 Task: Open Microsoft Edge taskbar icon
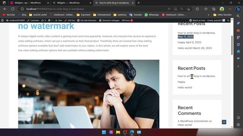coord(132,132)
